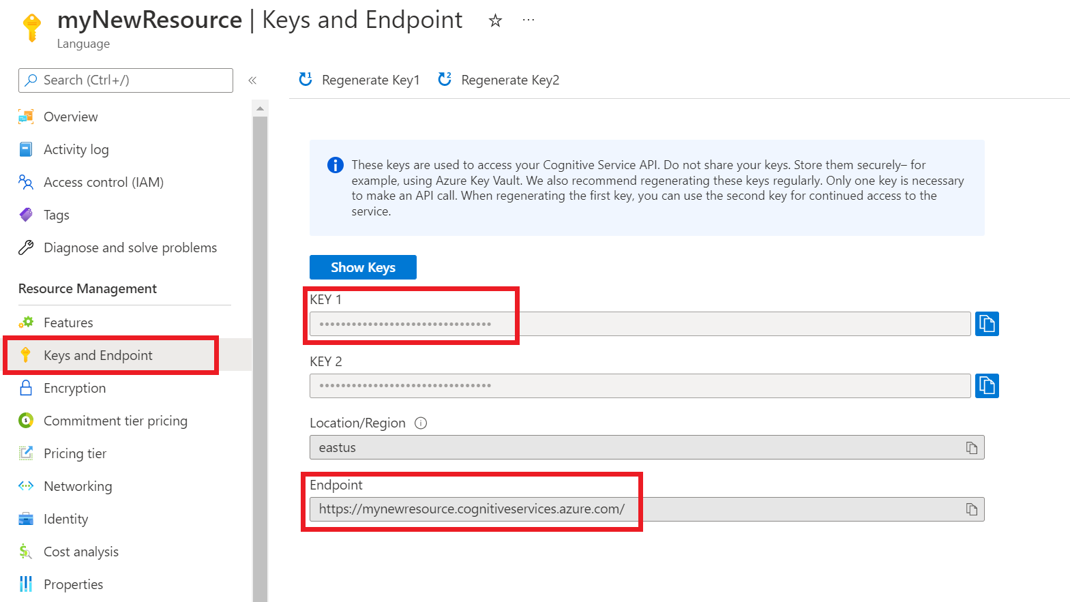
Task: Open the more options ellipsis in header
Action: point(529,20)
